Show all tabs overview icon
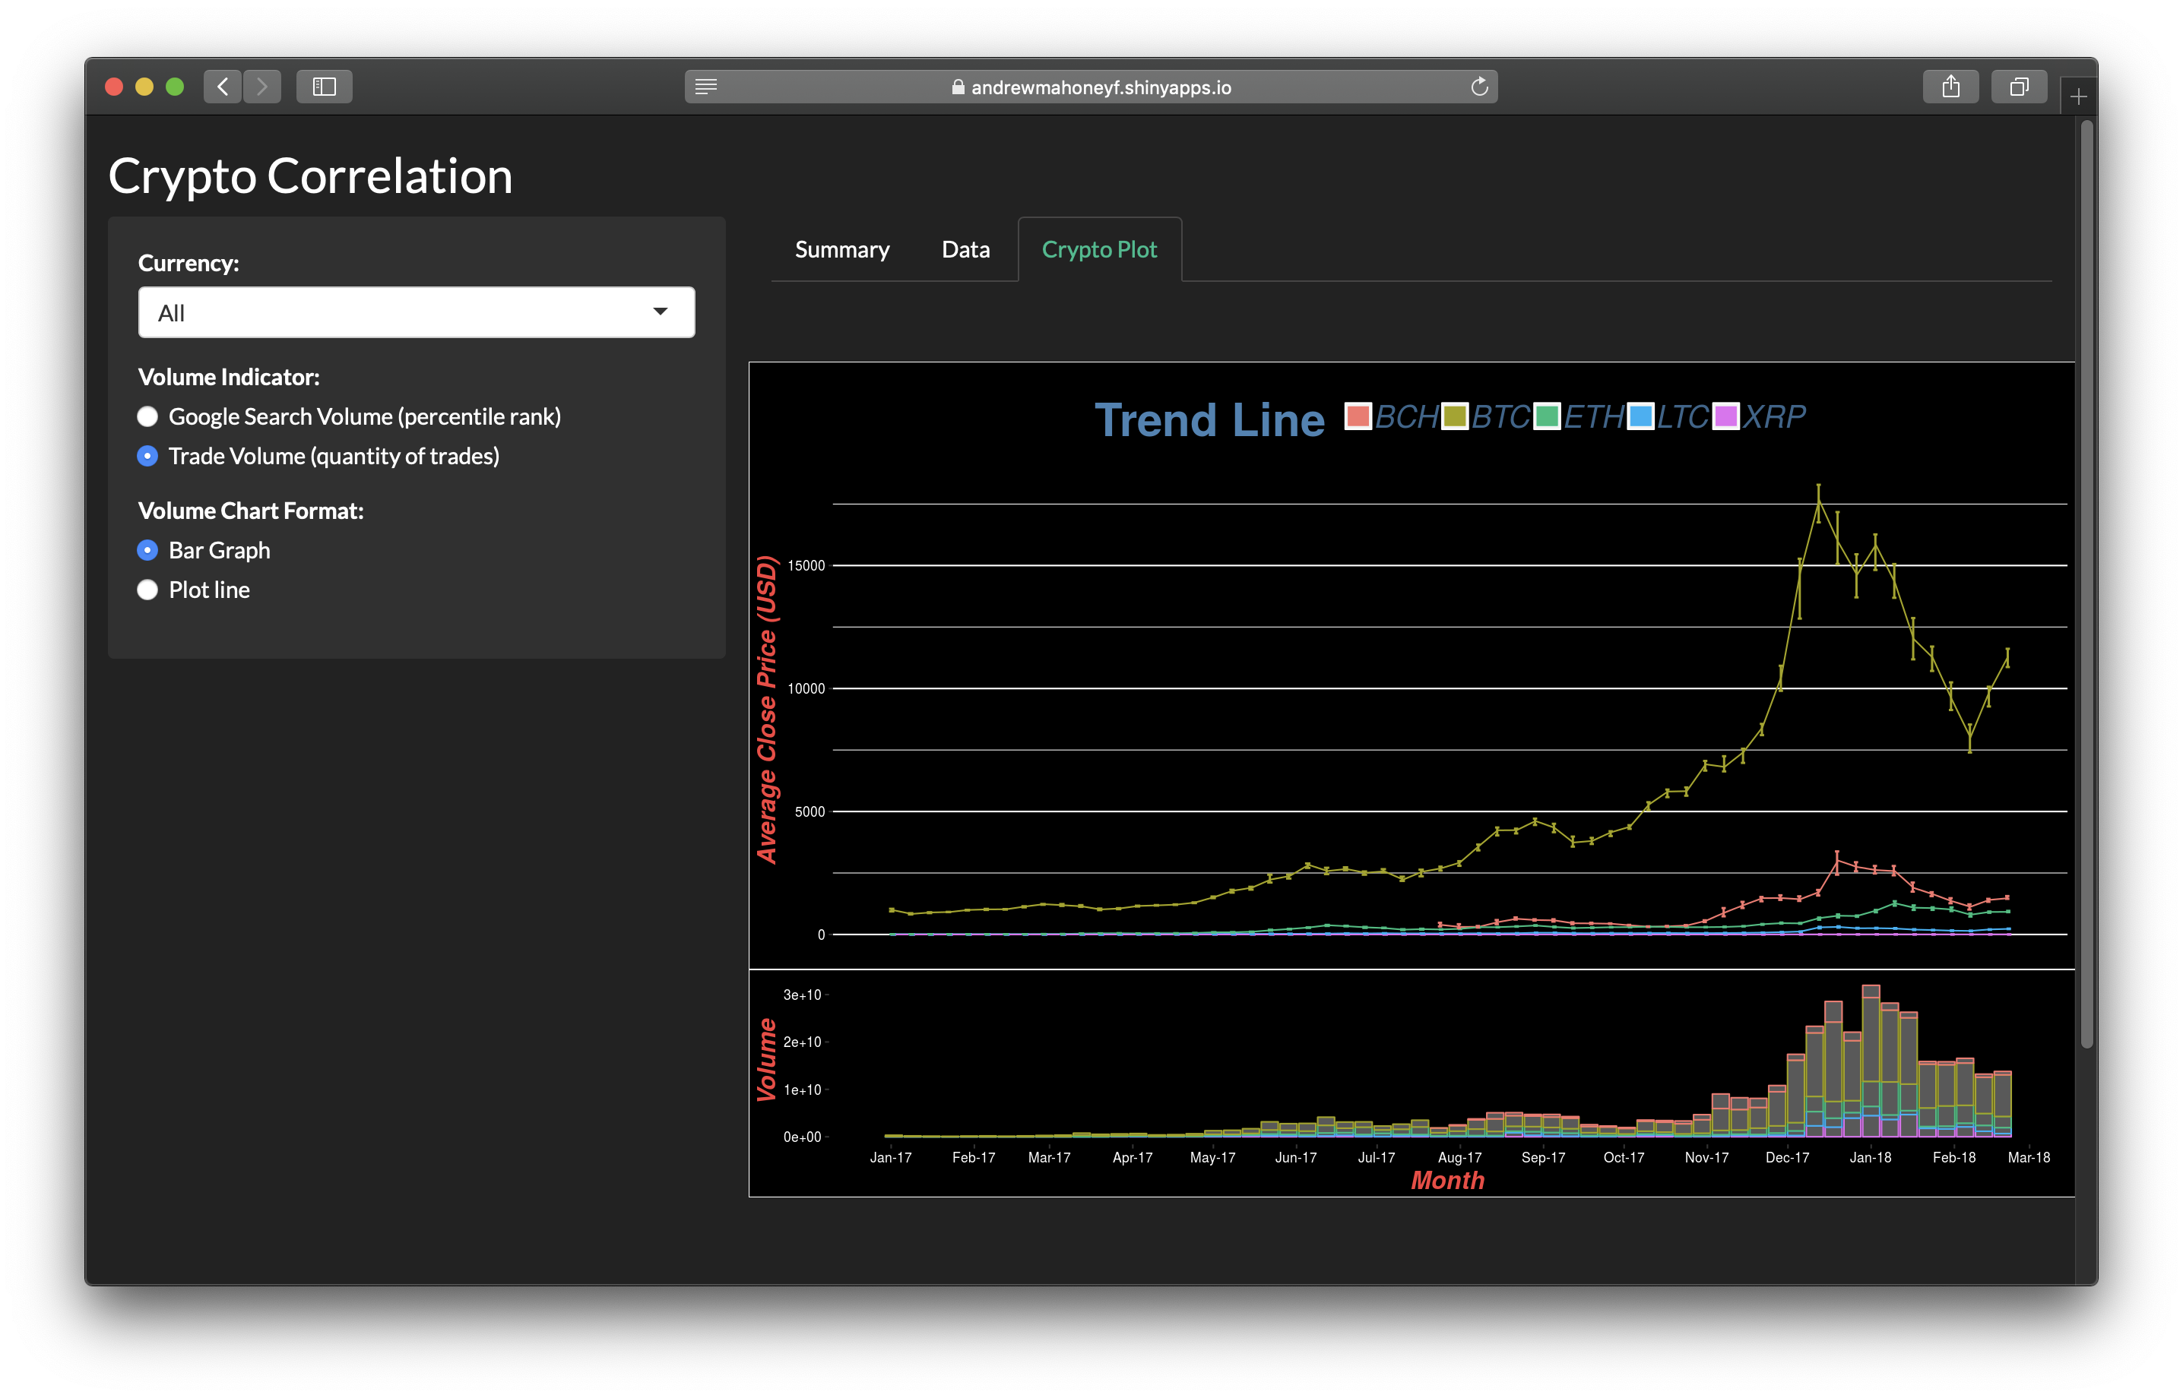 click(x=2019, y=87)
